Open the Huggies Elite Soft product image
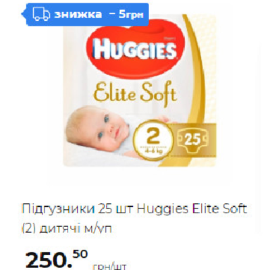 (x=140, y=90)
